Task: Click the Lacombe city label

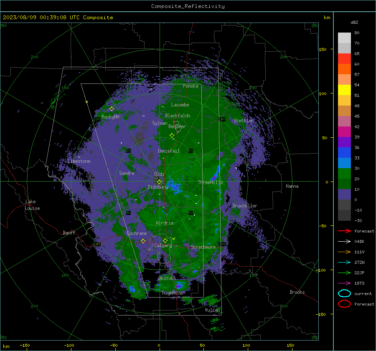Action: (180, 105)
